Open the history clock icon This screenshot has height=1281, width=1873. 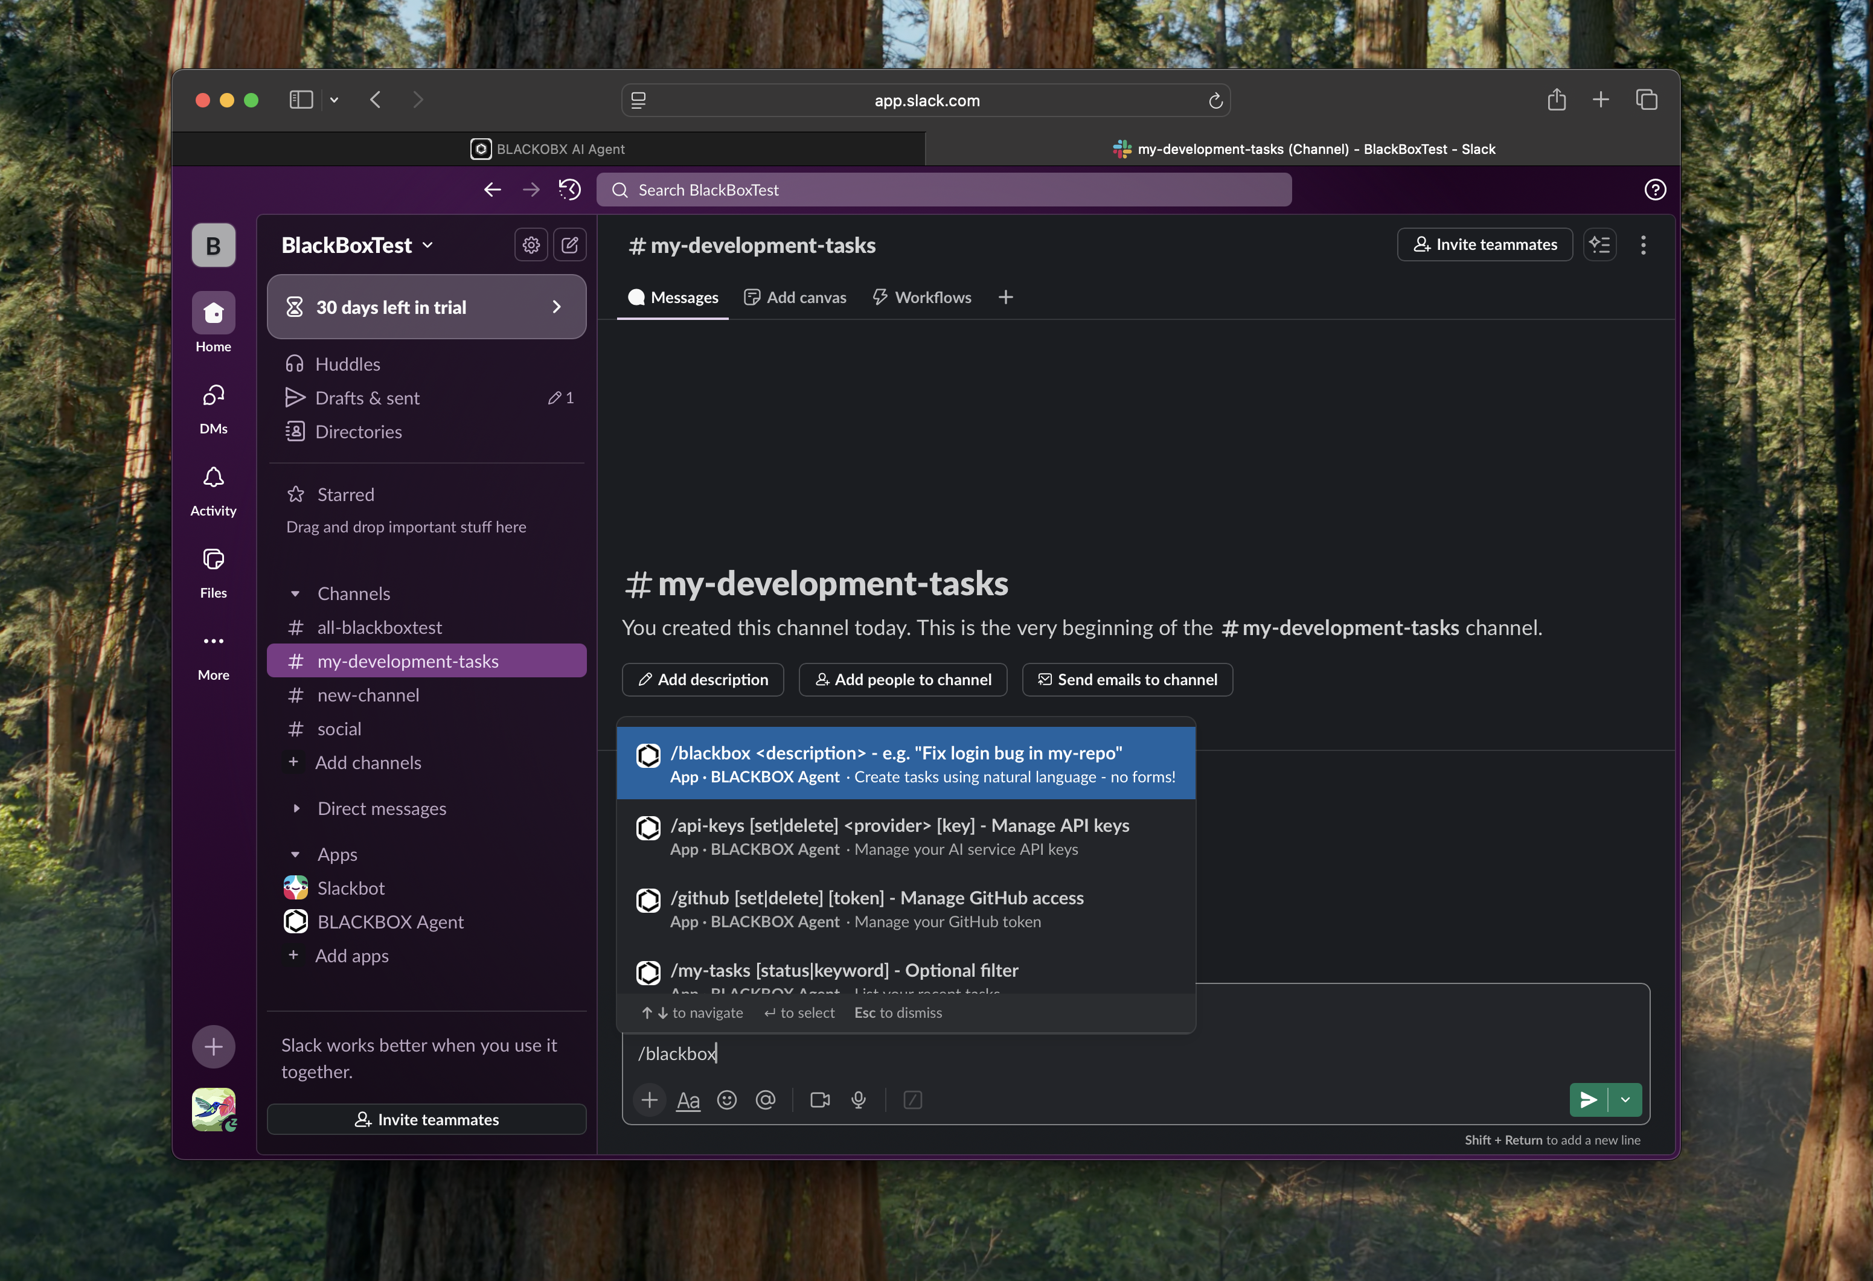[570, 190]
